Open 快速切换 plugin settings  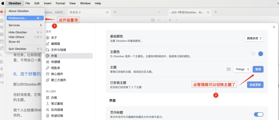(68, 116)
